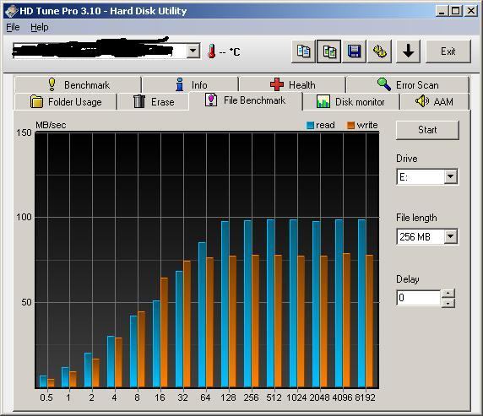
Task: Click into the Delay input field
Action: [419, 298]
